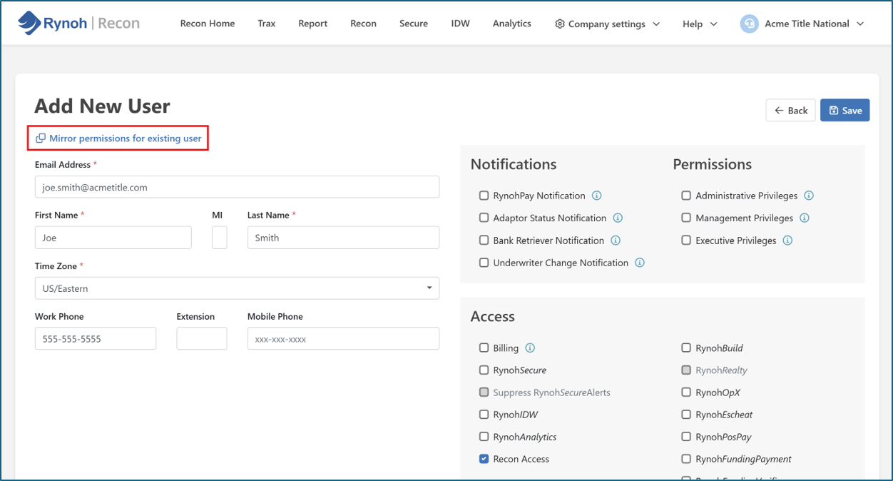Go to Recon Home
Screen dimensions: 893x481
[x=208, y=24]
